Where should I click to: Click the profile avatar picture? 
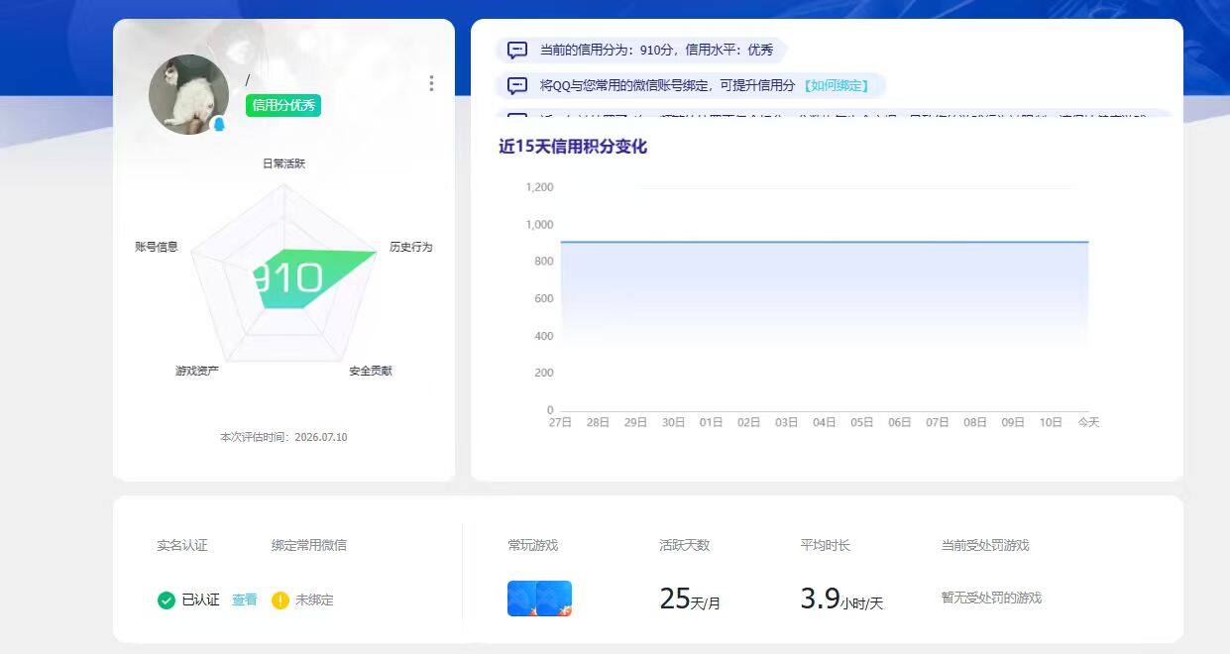click(189, 95)
